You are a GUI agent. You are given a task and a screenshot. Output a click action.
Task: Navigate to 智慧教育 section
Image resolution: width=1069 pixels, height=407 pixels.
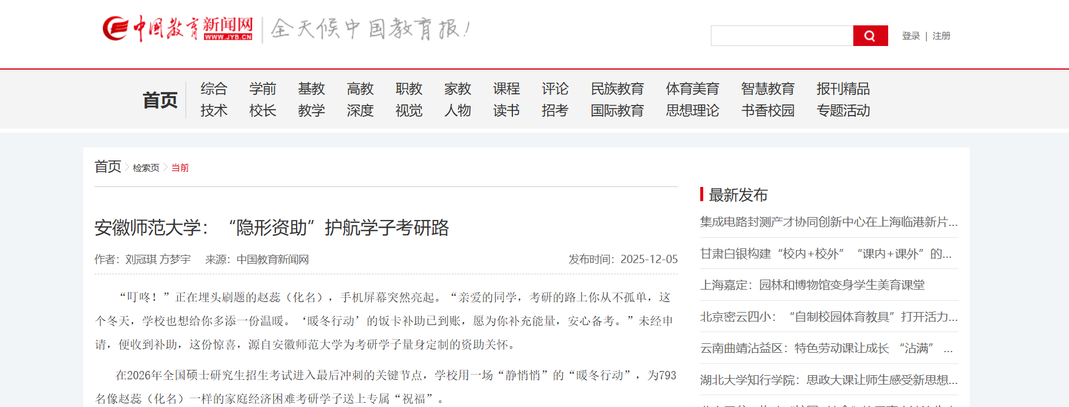(768, 89)
